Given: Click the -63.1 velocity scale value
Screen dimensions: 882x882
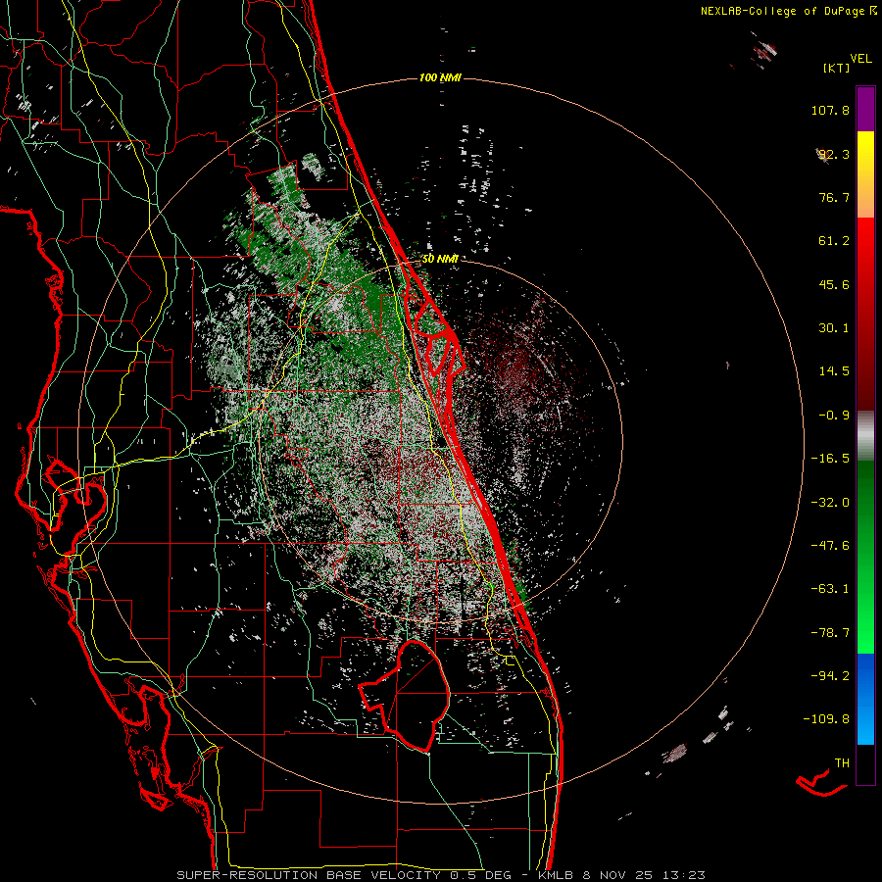Looking at the screenshot, I should (x=830, y=589).
